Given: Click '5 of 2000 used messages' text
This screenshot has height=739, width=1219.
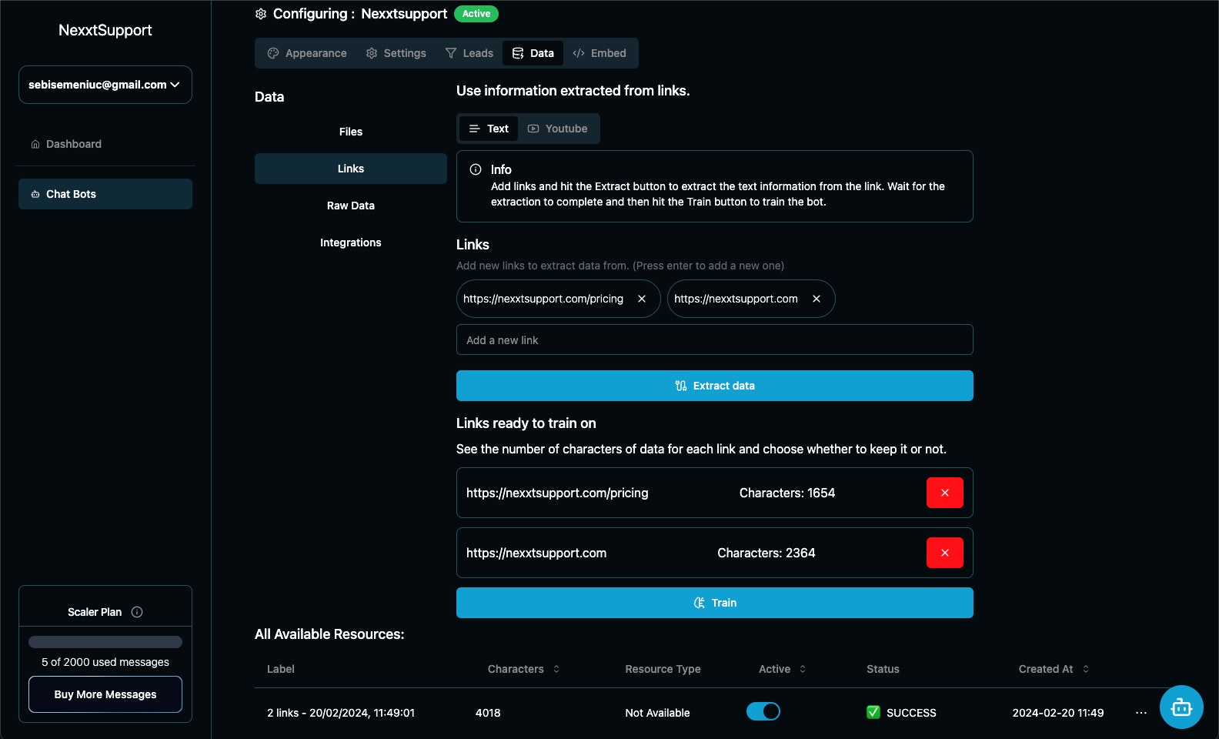Looking at the screenshot, I should [105, 662].
